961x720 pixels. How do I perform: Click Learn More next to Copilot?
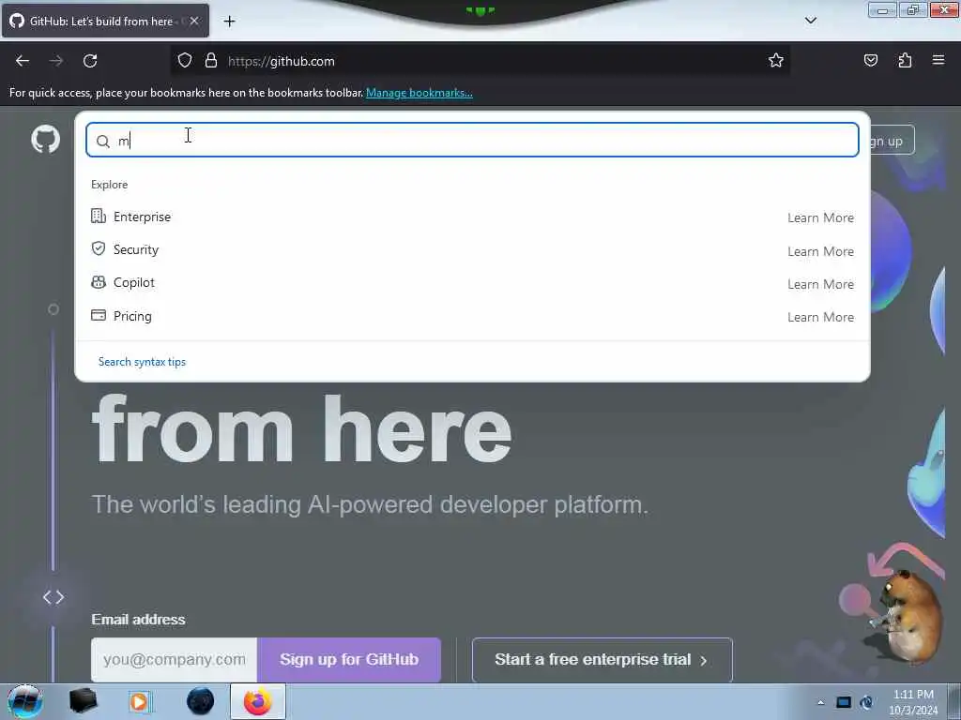pyautogui.click(x=820, y=284)
